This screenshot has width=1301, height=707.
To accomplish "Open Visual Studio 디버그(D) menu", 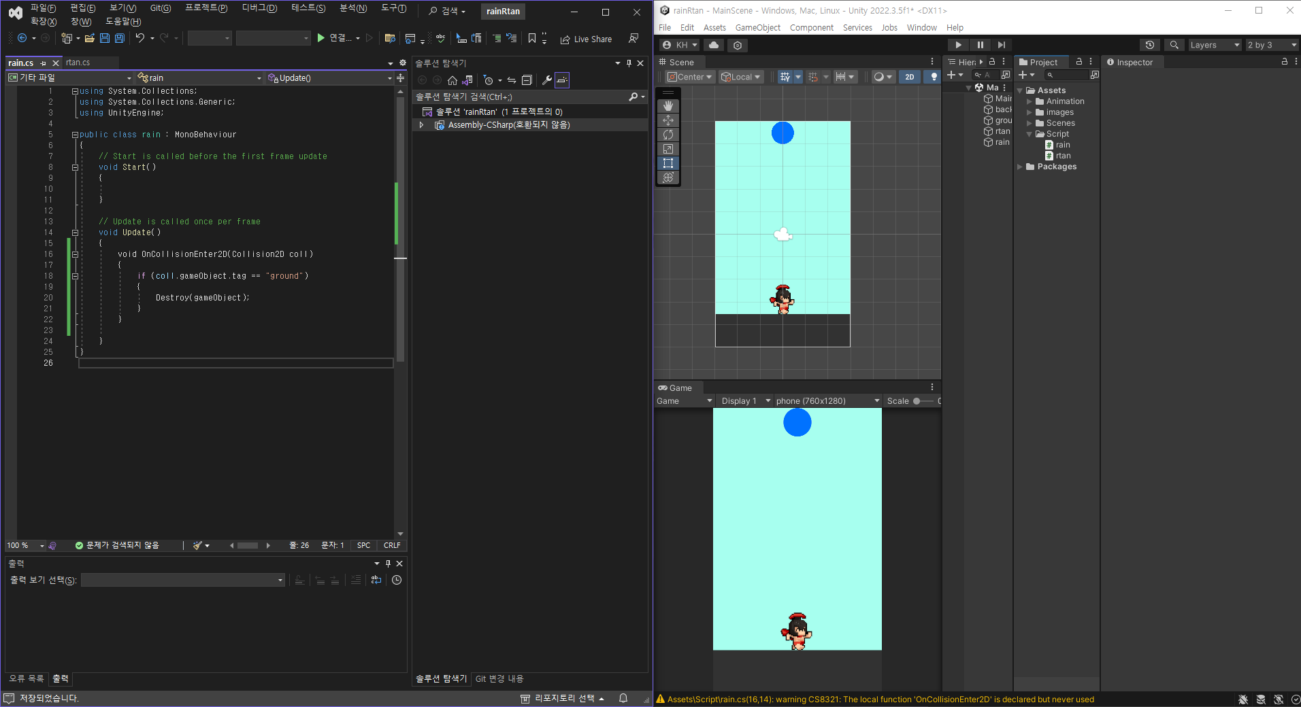I will [259, 8].
